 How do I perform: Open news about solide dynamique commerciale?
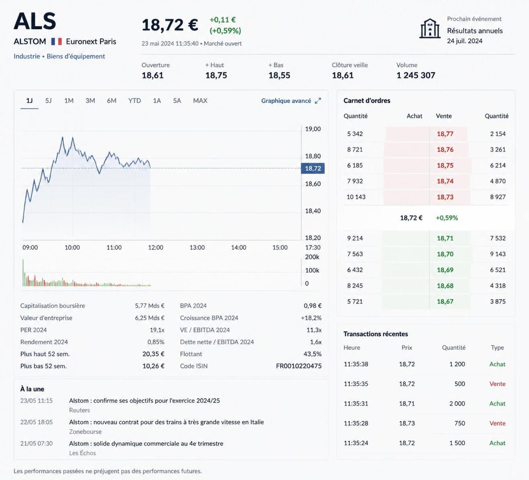pyautogui.click(x=146, y=443)
